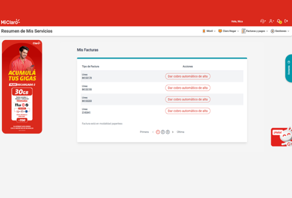Viewport: 292px width, 198px height.
Task: Click the 'Mis Facturas' heading
Action: [88, 50]
